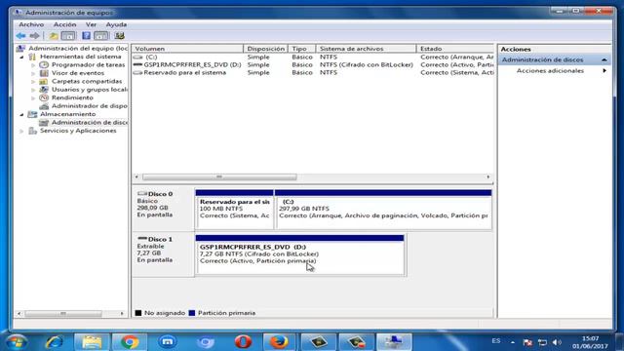
Task: Select the 100 MB Reservado partition block
Action: (x=234, y=210)
